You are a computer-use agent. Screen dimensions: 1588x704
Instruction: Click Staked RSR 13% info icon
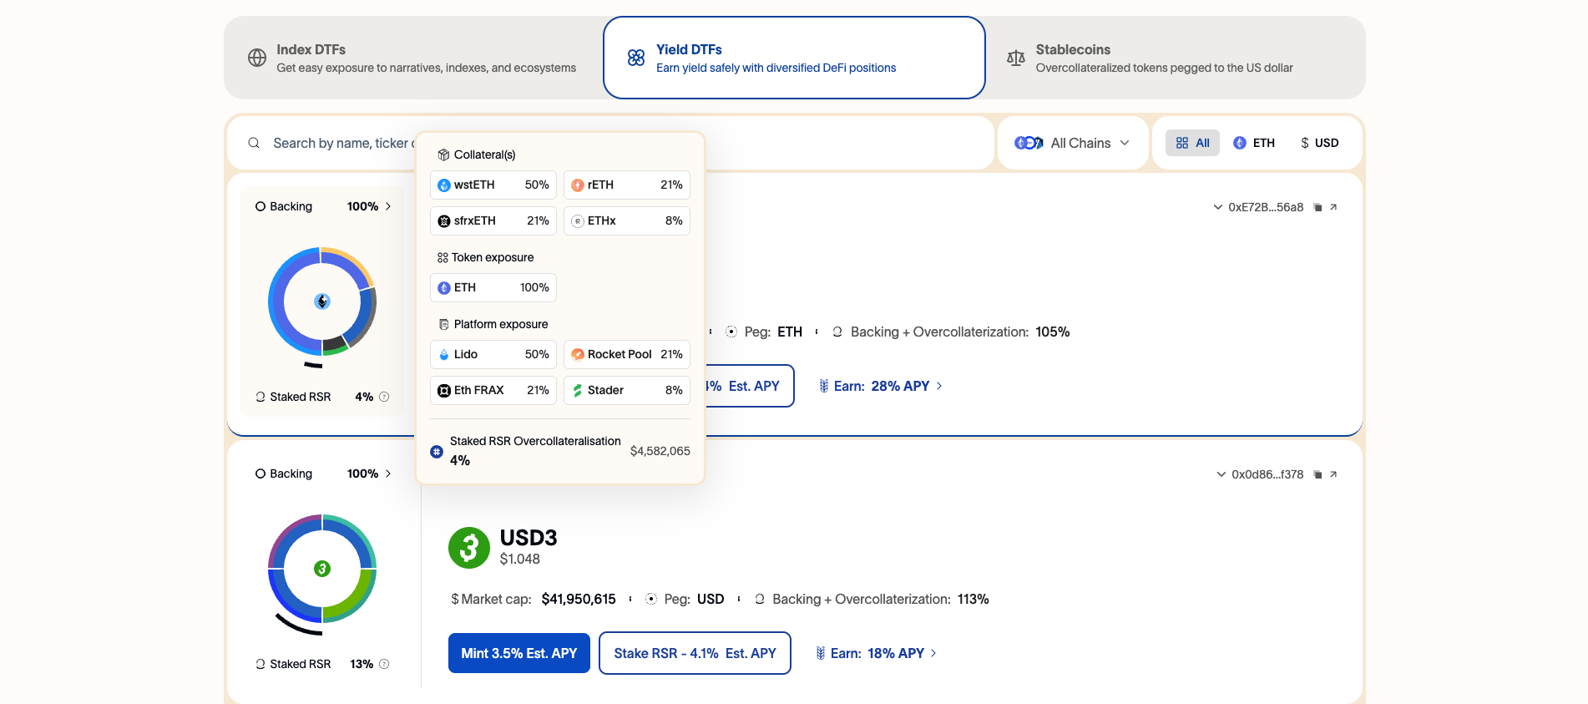384,664
